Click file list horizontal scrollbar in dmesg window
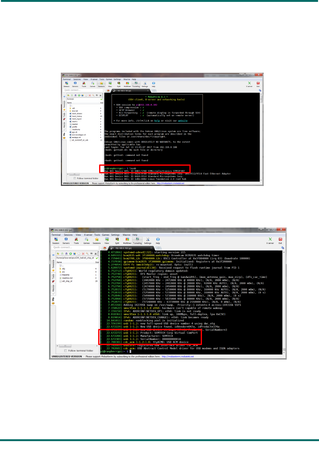 77,346
